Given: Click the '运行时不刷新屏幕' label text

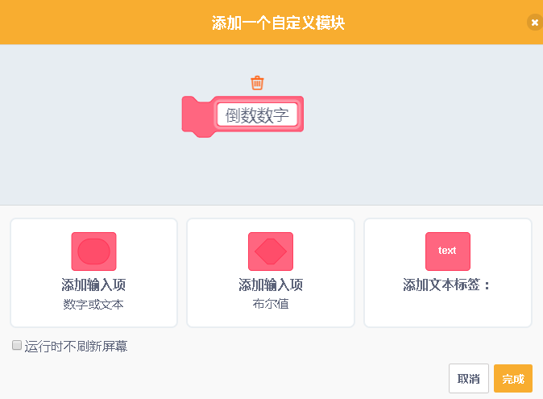Looking at the screenshot, I should [x=76, y=346].
